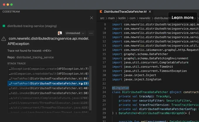
Task: Click stack frame ThreadPoolExecutor.java:628
Action: [49, 108]
